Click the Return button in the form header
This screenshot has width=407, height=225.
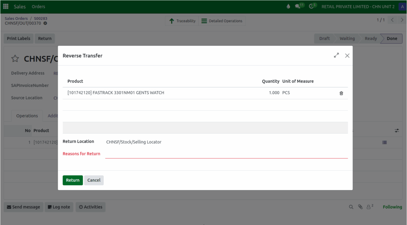(45, 38)
